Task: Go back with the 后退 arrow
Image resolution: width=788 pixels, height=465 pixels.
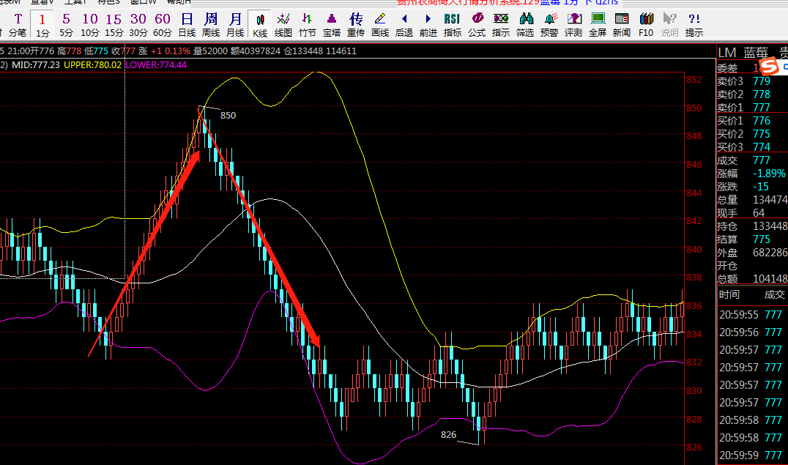Action: (x=404, y=25)
